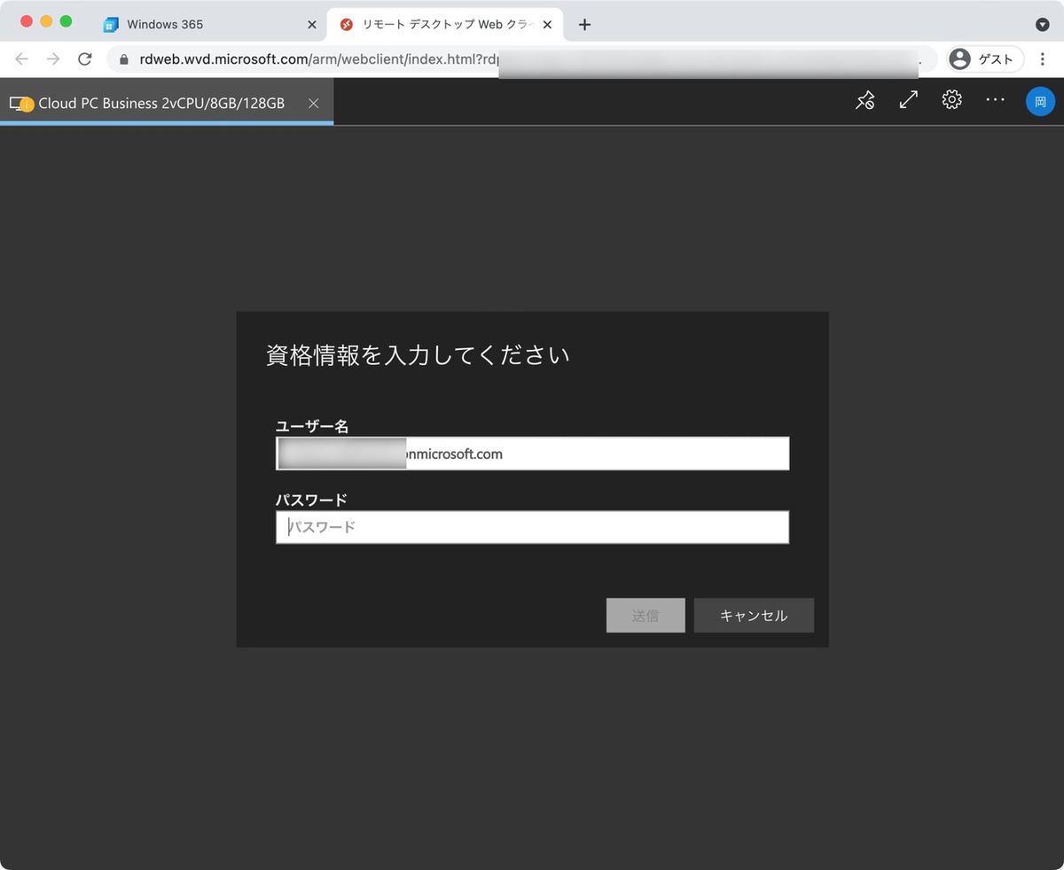Close the Cloud PC Business session tab
Image resolution: width=1064 pixels, height=870 pixels.
(313, 104)
